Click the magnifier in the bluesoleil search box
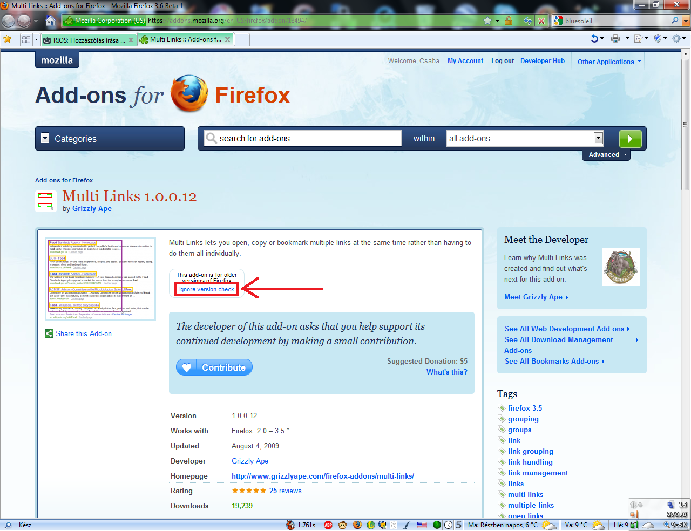Viewport: 691px width, 531px height. click(x=675, y=21)
